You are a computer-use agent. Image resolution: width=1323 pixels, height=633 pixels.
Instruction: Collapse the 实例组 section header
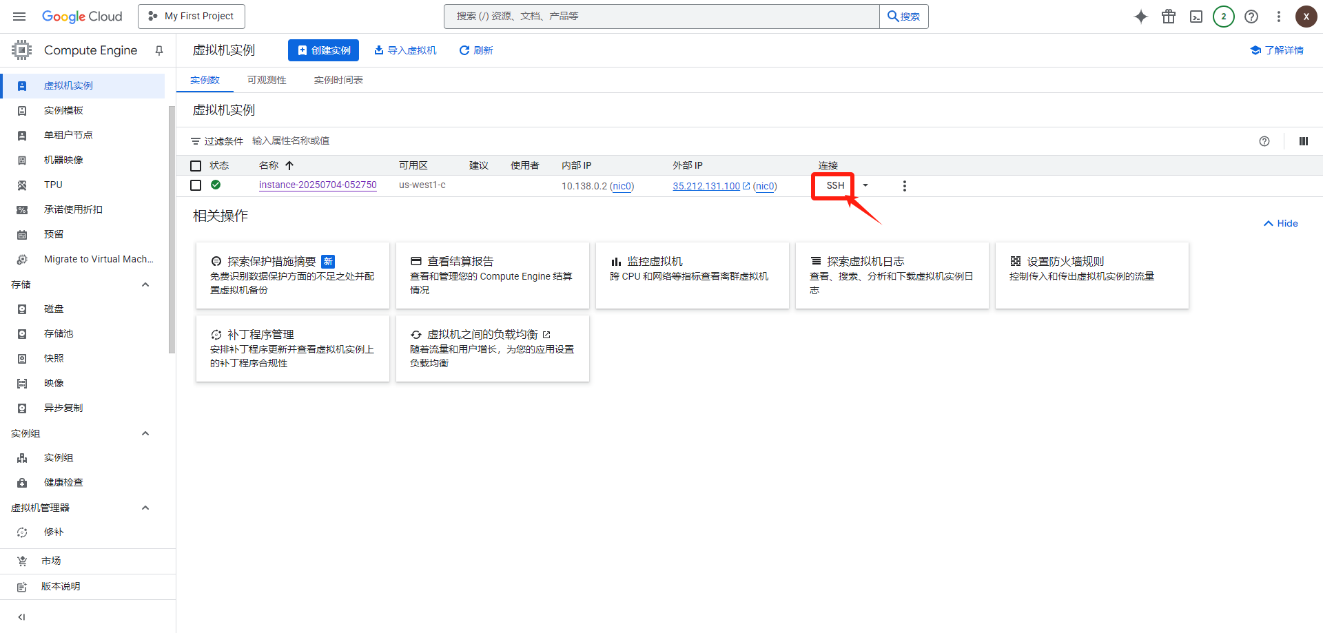[145, 433]
